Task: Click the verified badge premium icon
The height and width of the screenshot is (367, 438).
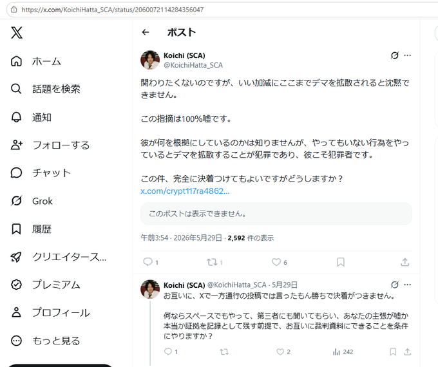Action: point(16,285)
